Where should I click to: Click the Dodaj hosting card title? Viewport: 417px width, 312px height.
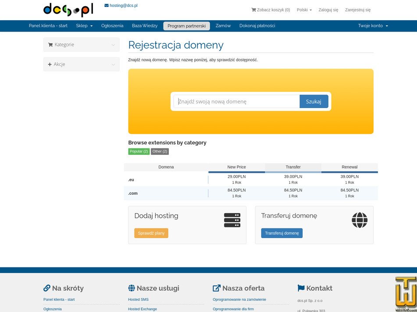(x=157, y=216)
